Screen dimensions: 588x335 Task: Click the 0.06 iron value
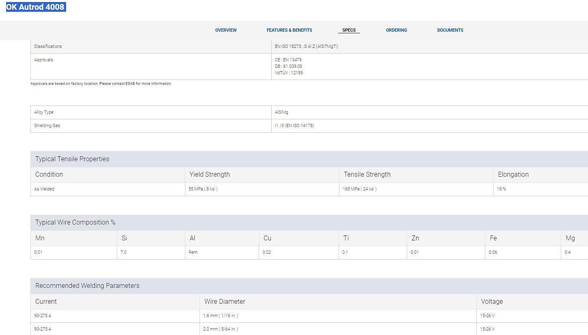[x=493, y=252]
